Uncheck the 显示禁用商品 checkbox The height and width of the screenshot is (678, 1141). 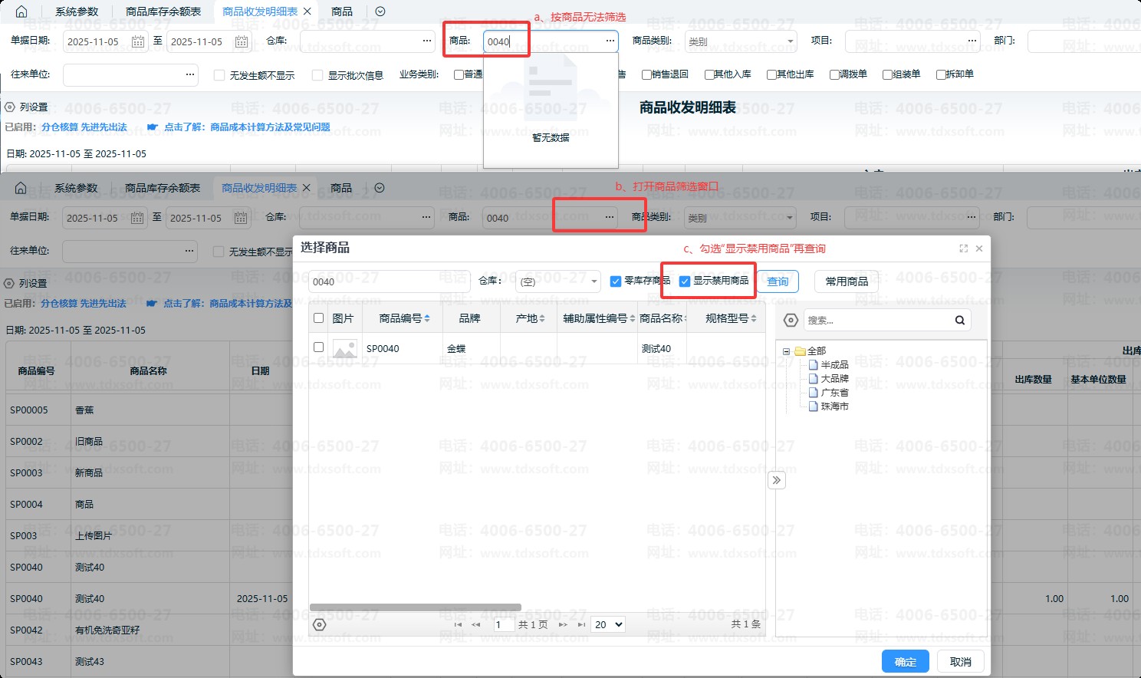coord(685,281)
